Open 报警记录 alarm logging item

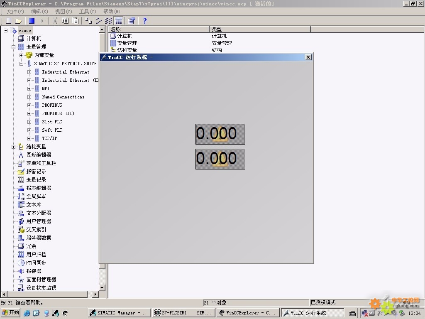(x=36, y=172)
